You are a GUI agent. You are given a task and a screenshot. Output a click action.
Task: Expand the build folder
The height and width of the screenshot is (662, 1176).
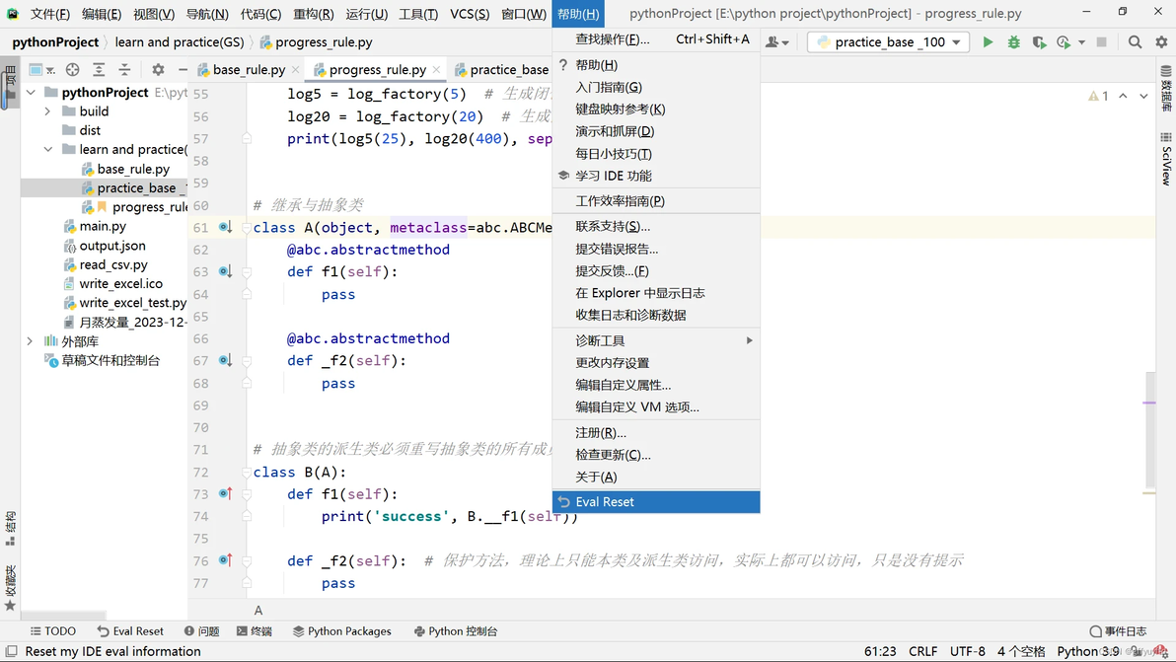[48, 110]
